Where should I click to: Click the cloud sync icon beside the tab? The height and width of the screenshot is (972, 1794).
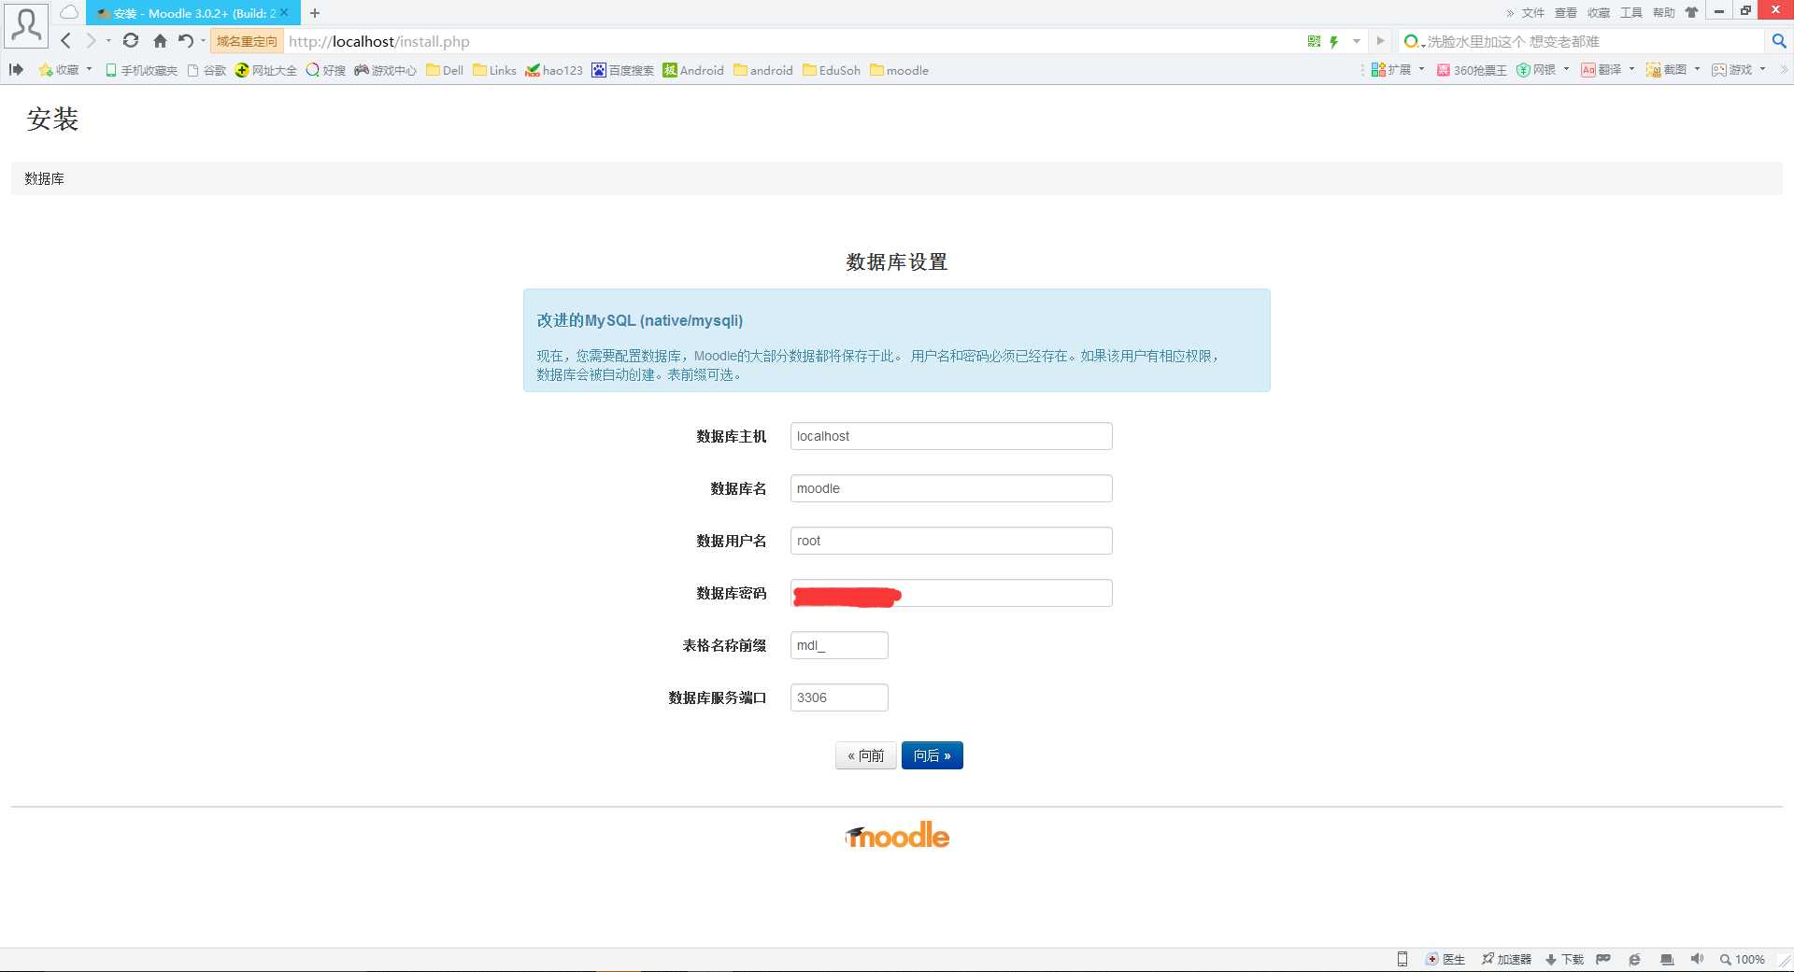[x=69, y=13]
